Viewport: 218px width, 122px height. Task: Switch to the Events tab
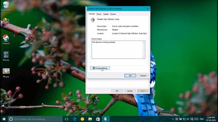(x=113, y=14)
